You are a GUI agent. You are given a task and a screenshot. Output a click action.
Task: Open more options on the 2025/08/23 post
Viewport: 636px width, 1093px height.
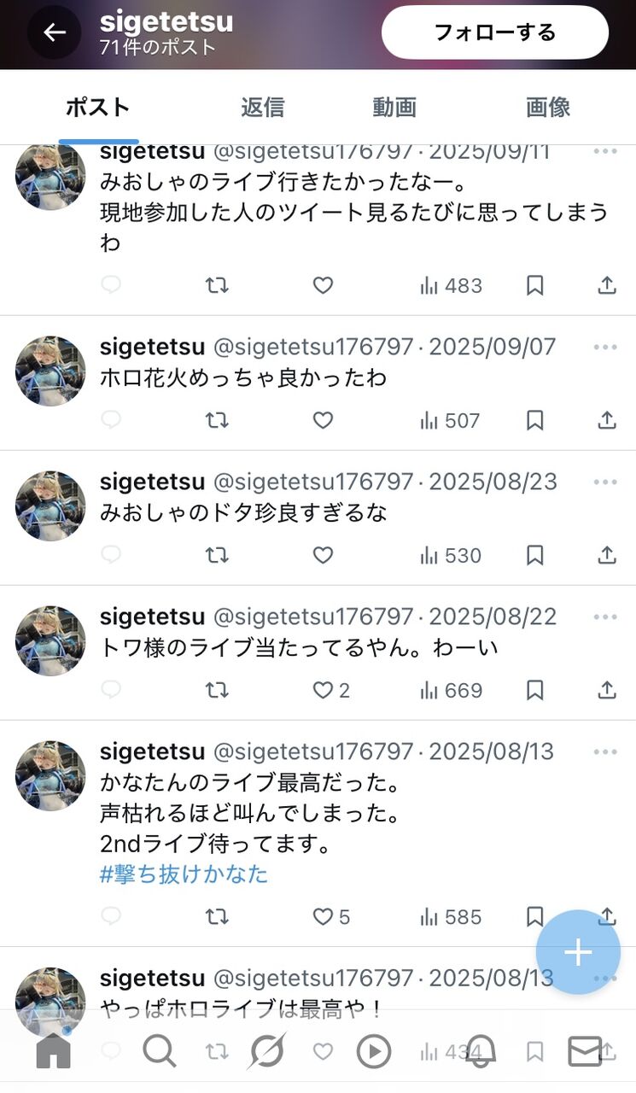605,482
